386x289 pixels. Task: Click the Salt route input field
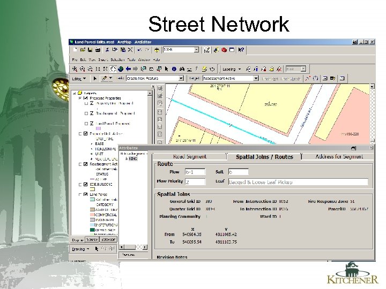coord(238,172)
